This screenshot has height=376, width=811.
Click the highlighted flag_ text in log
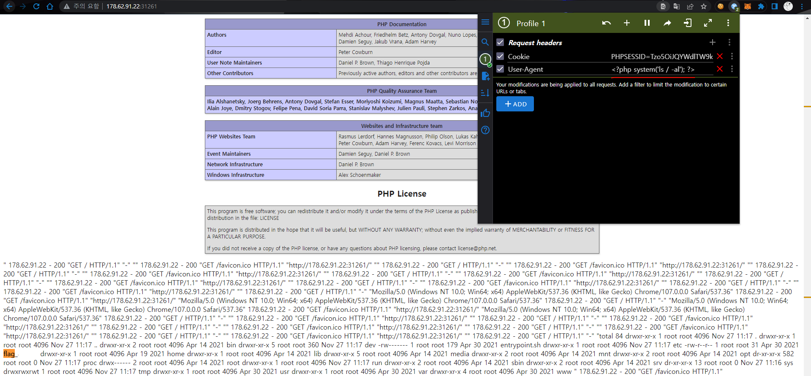point(11,354)
